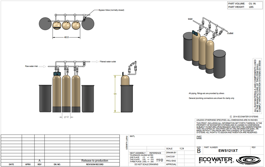Select the size B title block cell

coord(199,150)
